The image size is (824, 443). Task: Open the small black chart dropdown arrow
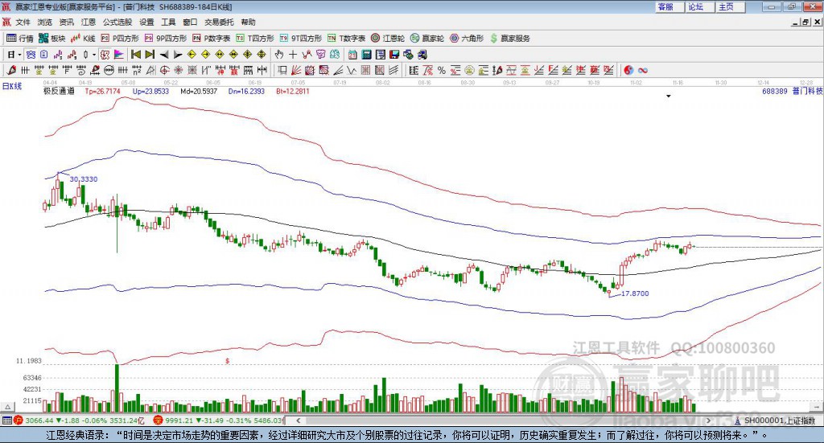pyautogui.click(x=669, y=96)
